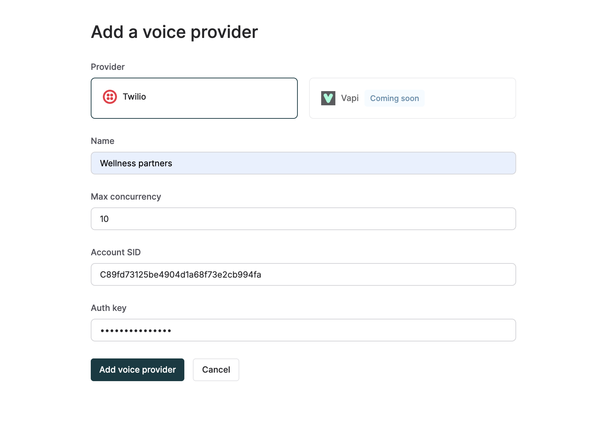Click the Name field label
Image resolution: width=614 pixels, height=429 pixels.
pyautogui.click(x=102, y=141)
